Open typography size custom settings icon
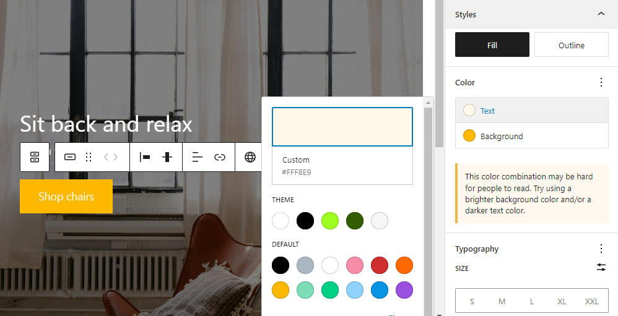This screenshot has height=316, width=618. (601, 268)
